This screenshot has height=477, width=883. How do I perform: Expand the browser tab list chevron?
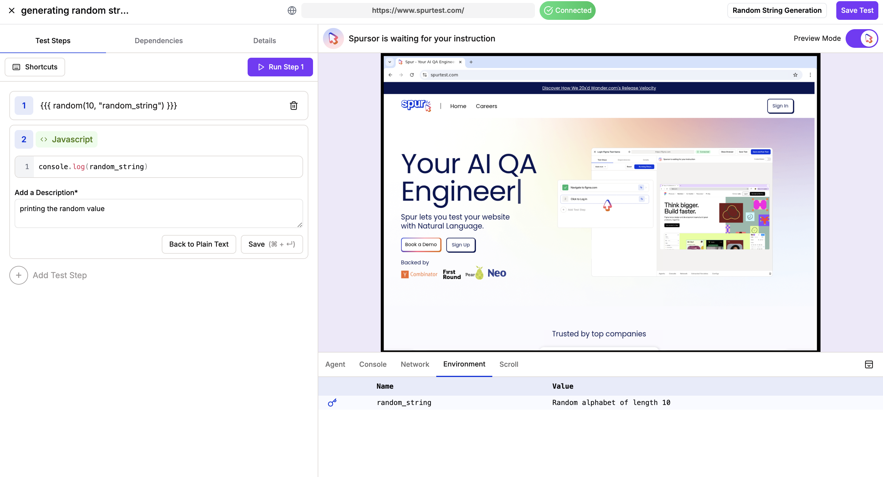[390, 62]
